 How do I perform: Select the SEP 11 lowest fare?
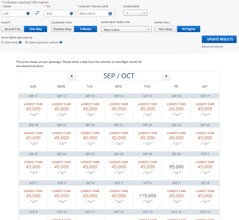click(x=33, y=110)
